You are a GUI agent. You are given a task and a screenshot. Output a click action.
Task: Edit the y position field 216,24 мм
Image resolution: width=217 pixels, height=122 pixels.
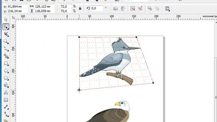pyautogui.click(x=18, y=11)
